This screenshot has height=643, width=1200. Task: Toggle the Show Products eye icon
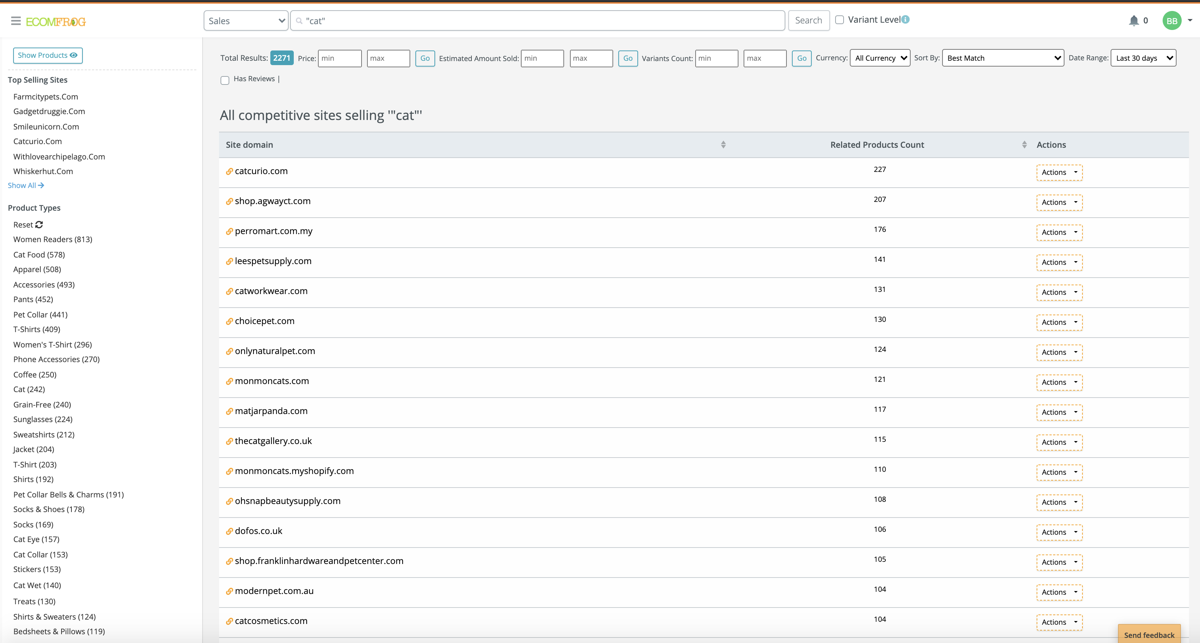pyautogui.click(x=74, y=55)
